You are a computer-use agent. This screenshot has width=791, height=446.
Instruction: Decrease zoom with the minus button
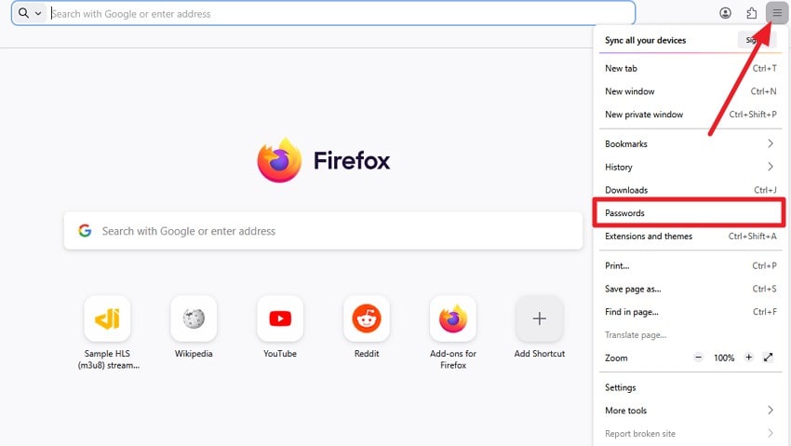coord(698,358)
